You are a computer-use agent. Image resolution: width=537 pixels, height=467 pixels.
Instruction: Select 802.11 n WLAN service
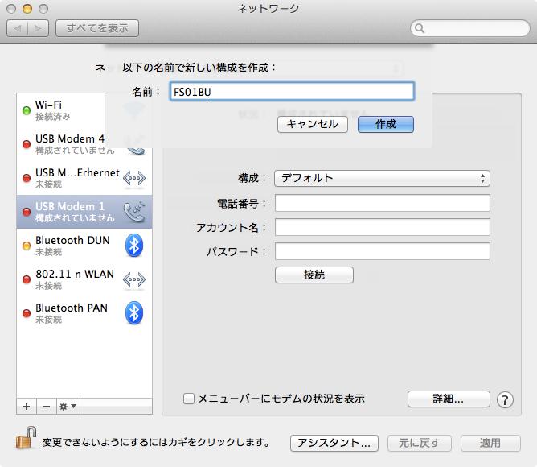(84, 279)
